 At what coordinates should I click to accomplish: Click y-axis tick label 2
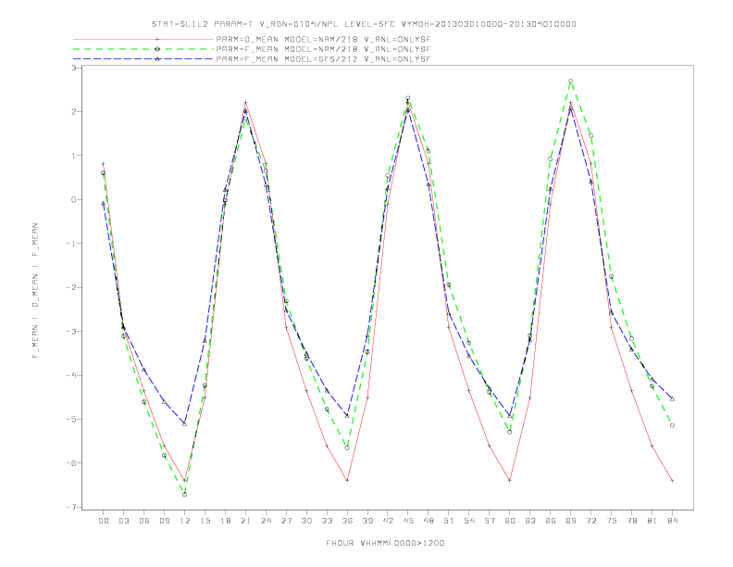74,112
